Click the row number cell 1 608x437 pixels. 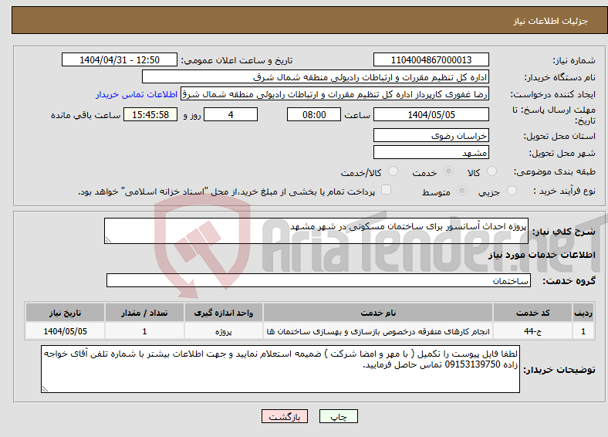(583, 331)
